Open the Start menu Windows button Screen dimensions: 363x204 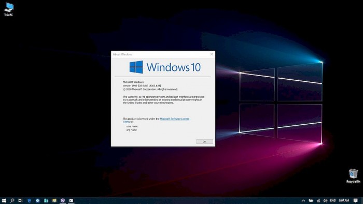[4, 200]
